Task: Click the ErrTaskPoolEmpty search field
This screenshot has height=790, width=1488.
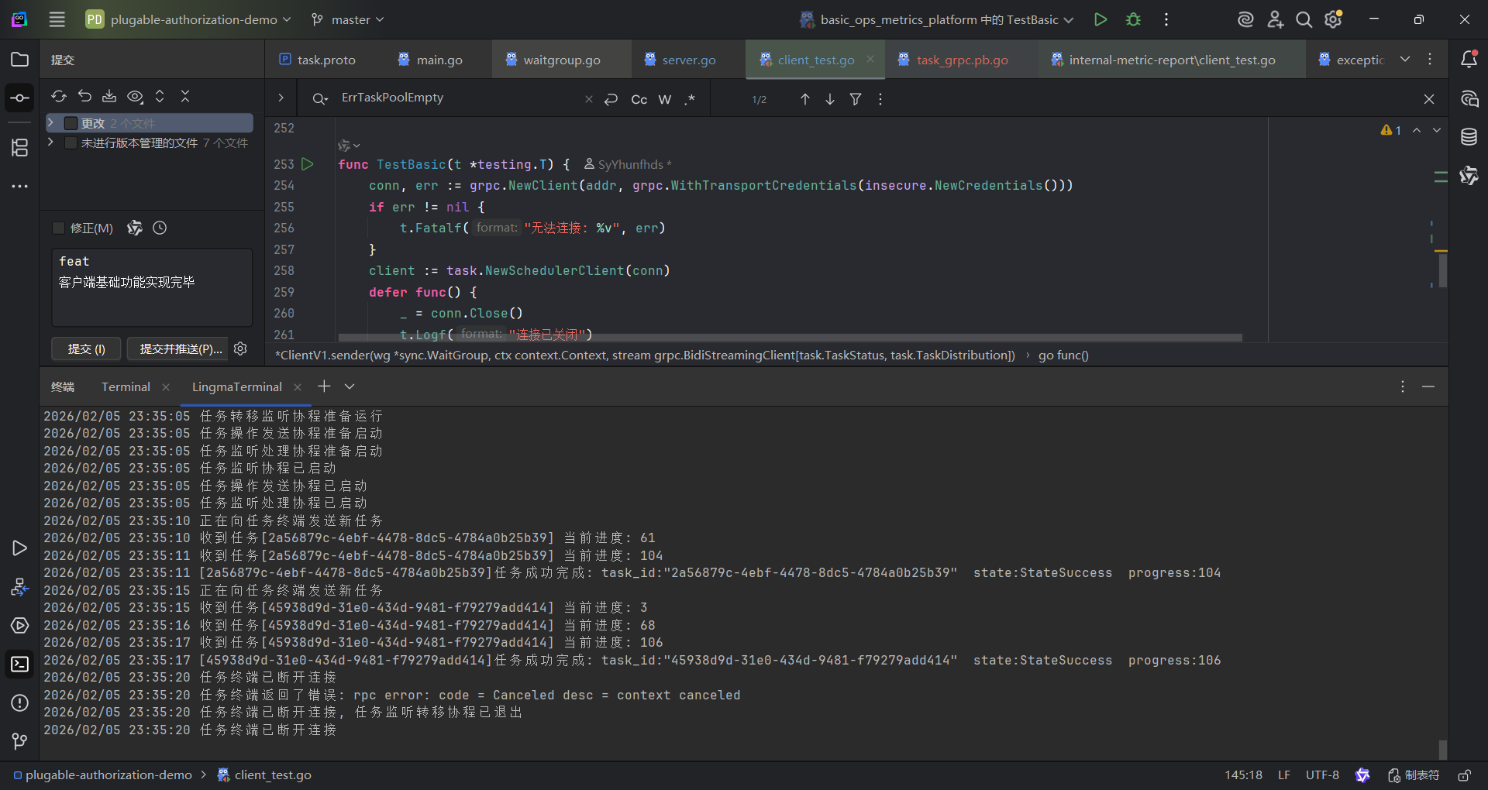Action: [457, 98]
